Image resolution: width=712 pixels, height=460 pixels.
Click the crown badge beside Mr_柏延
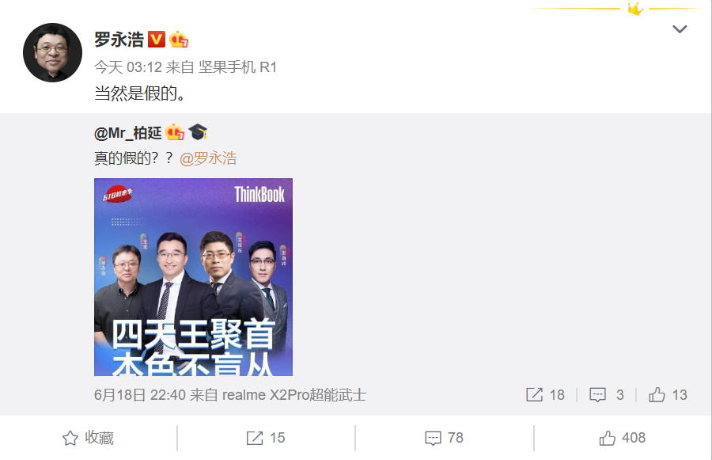coord(175,132)
